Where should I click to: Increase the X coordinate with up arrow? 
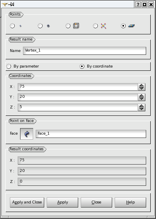point(142,85)
